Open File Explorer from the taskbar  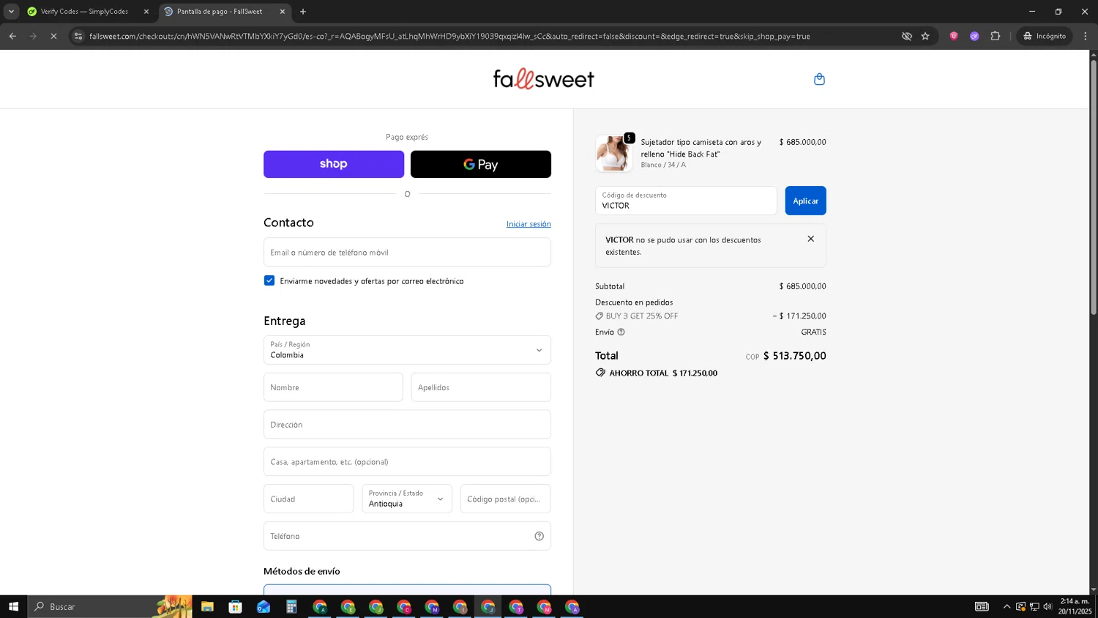click(207, 606)
